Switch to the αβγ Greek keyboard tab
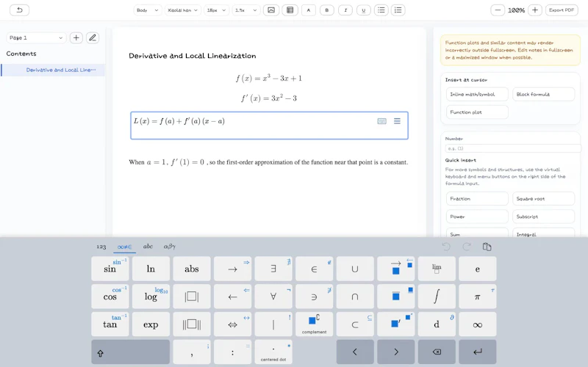588x367 pixels. click(170, 247)
